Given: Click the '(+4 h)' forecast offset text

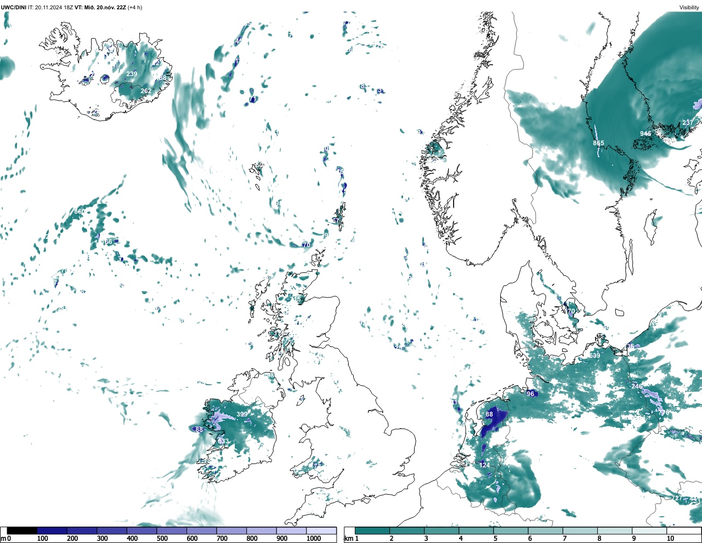Looking at the screenshot, I should pyautogui.click(x=135, y=8).
